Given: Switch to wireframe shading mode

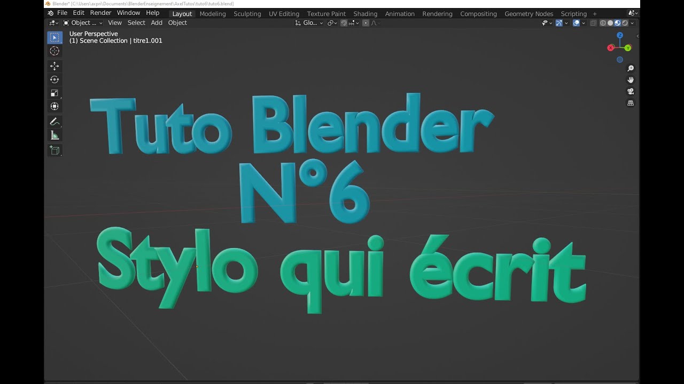Looking at the screenshot, I should coord(603,23).
